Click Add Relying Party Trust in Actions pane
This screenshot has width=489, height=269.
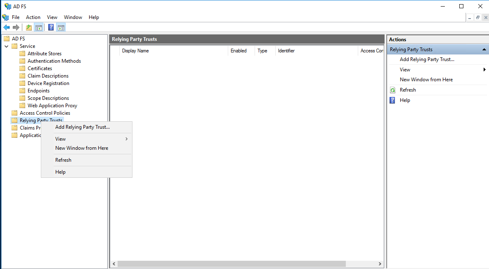pyautogui.click(x=427, y=59)
